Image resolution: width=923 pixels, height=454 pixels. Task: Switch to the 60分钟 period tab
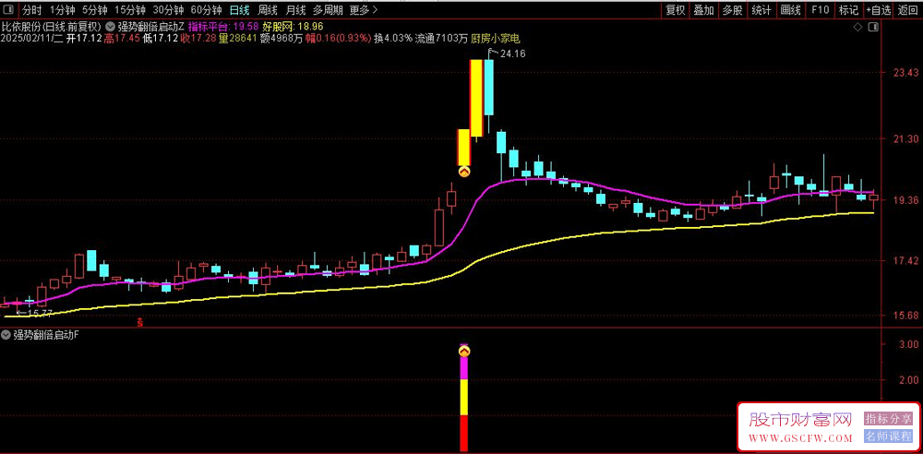point(206,10)
